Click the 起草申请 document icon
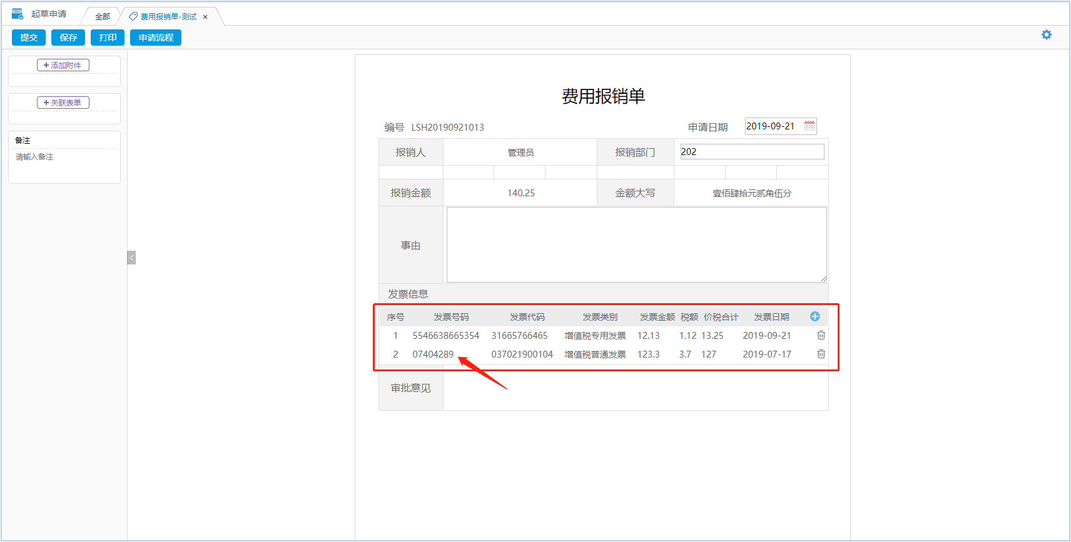 pos(18,14)
